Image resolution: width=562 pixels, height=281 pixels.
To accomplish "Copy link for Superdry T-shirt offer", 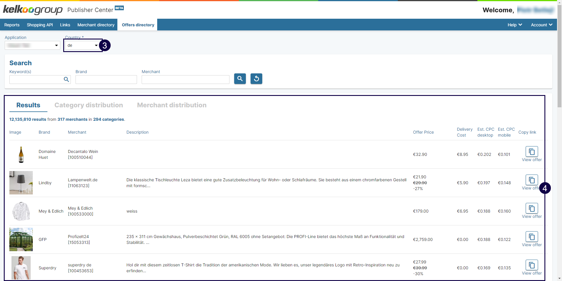I will (x=532, y=265).
